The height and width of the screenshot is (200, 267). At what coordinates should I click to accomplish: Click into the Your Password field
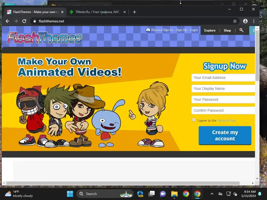223,99
